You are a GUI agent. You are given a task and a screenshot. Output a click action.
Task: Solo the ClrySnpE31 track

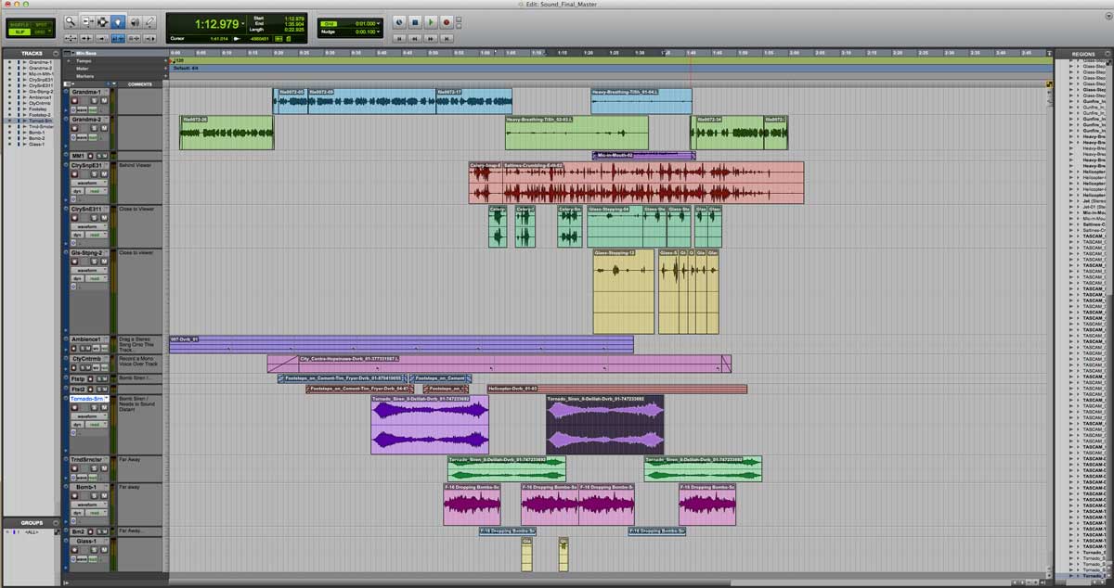coord(94,173)
